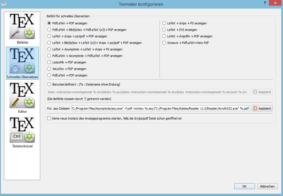The width and height of the screenshot is (283, 196).
Task: Click the question mark help button
Action: pos(265,3)
